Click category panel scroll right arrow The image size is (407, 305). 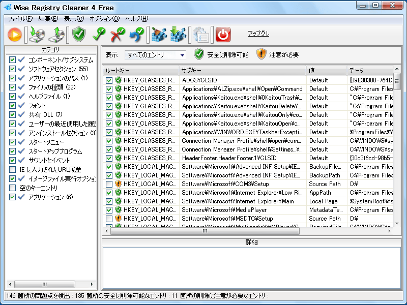coord(92,284)
